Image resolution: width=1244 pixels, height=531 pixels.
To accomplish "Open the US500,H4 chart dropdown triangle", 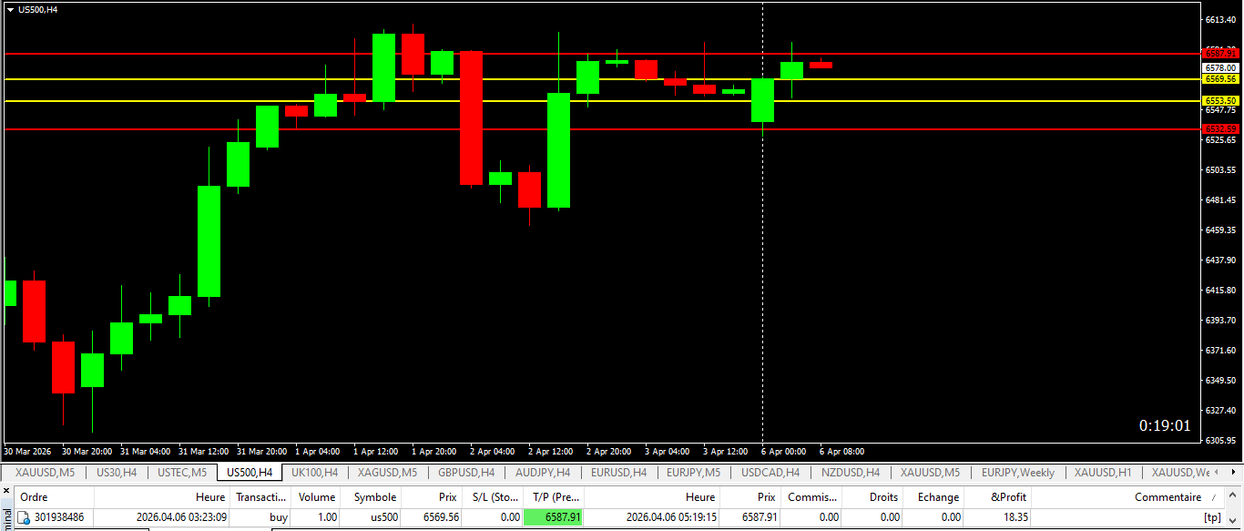I will [x=10, y=9].
